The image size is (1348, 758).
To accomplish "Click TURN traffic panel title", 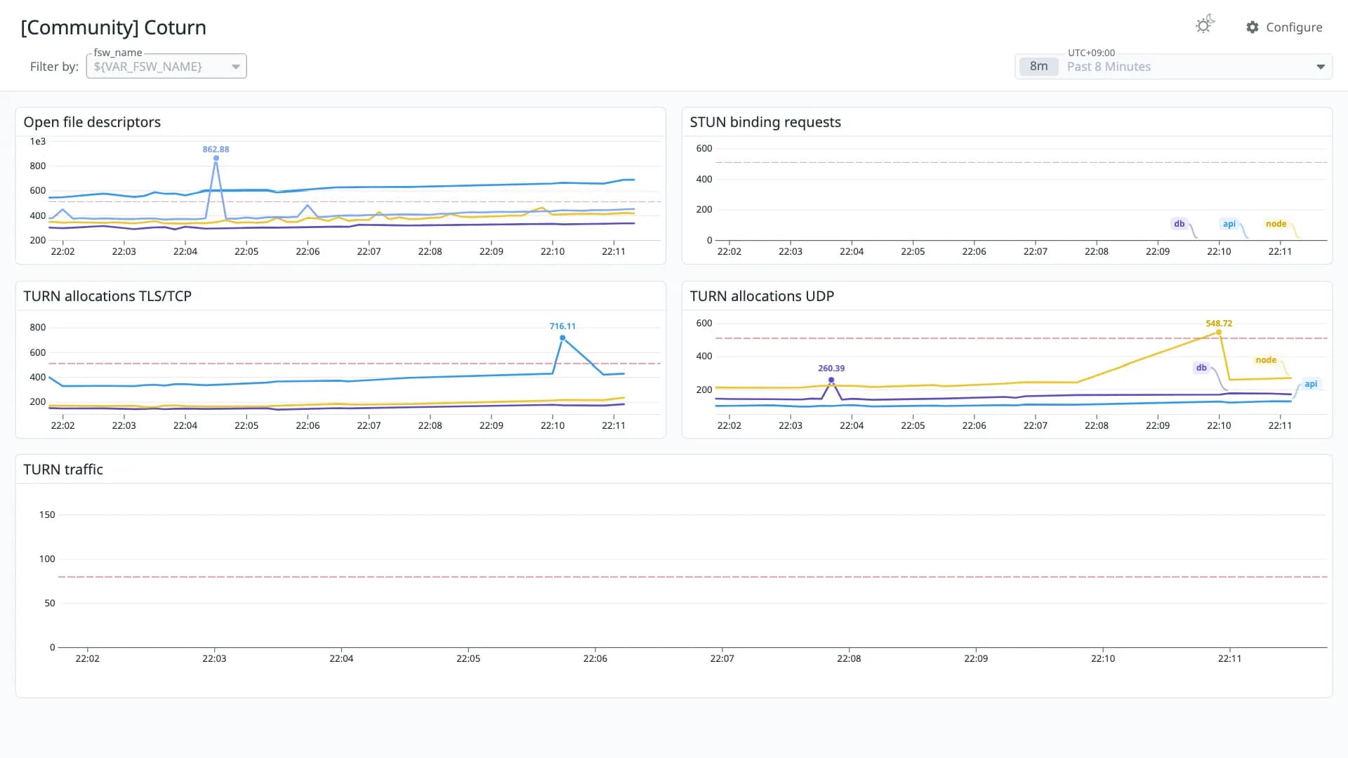I will coord(63,470).
